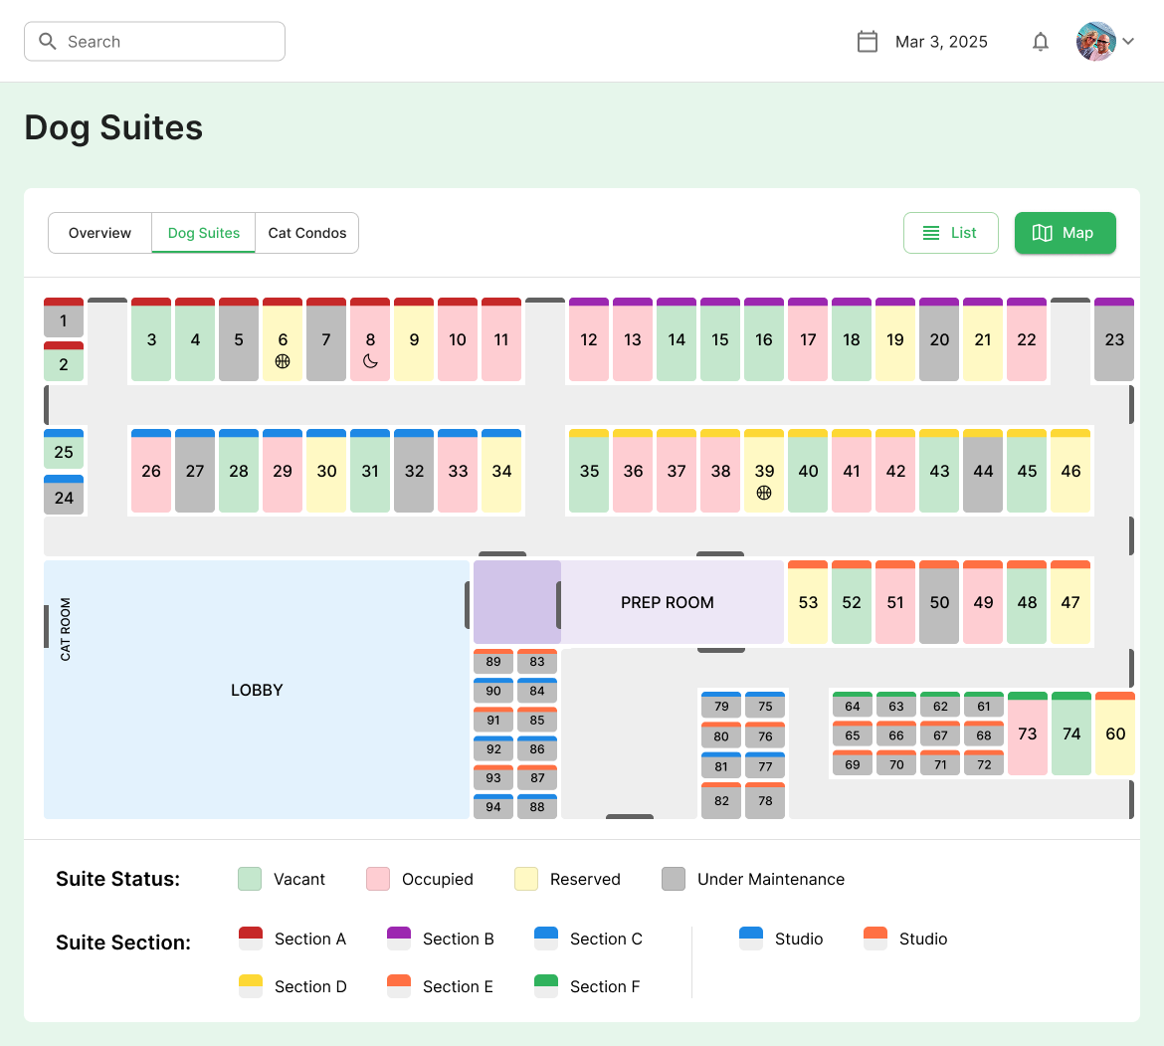Switch to the Overview tab

(100, 233)
